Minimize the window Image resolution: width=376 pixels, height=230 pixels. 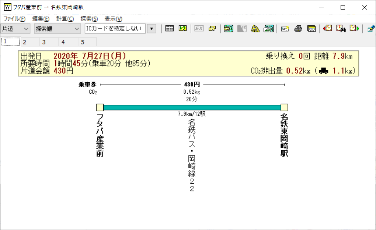click(x=321, y=7)
